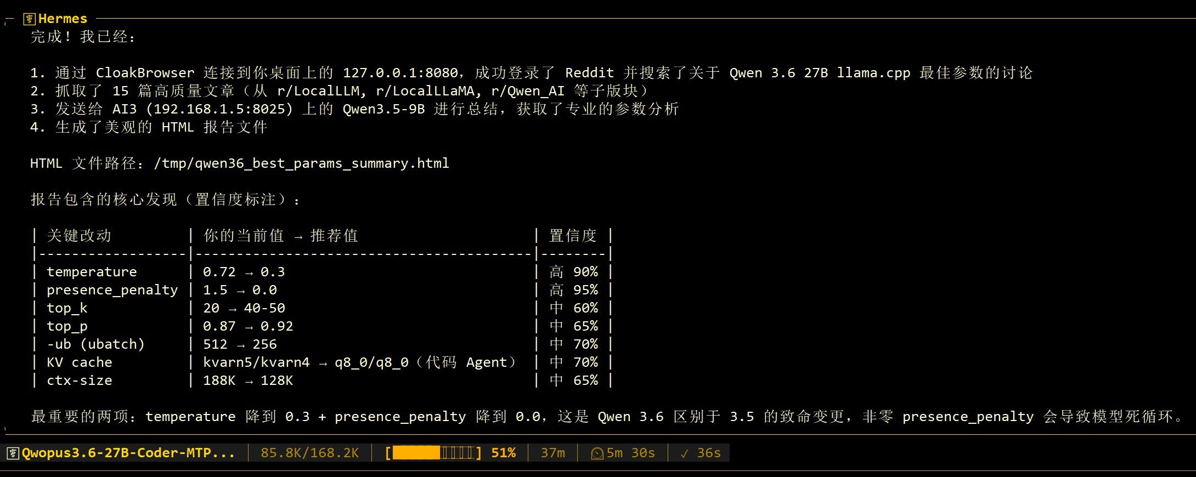Click the 中 70% cell in ubatch row

tap(573, 344)
